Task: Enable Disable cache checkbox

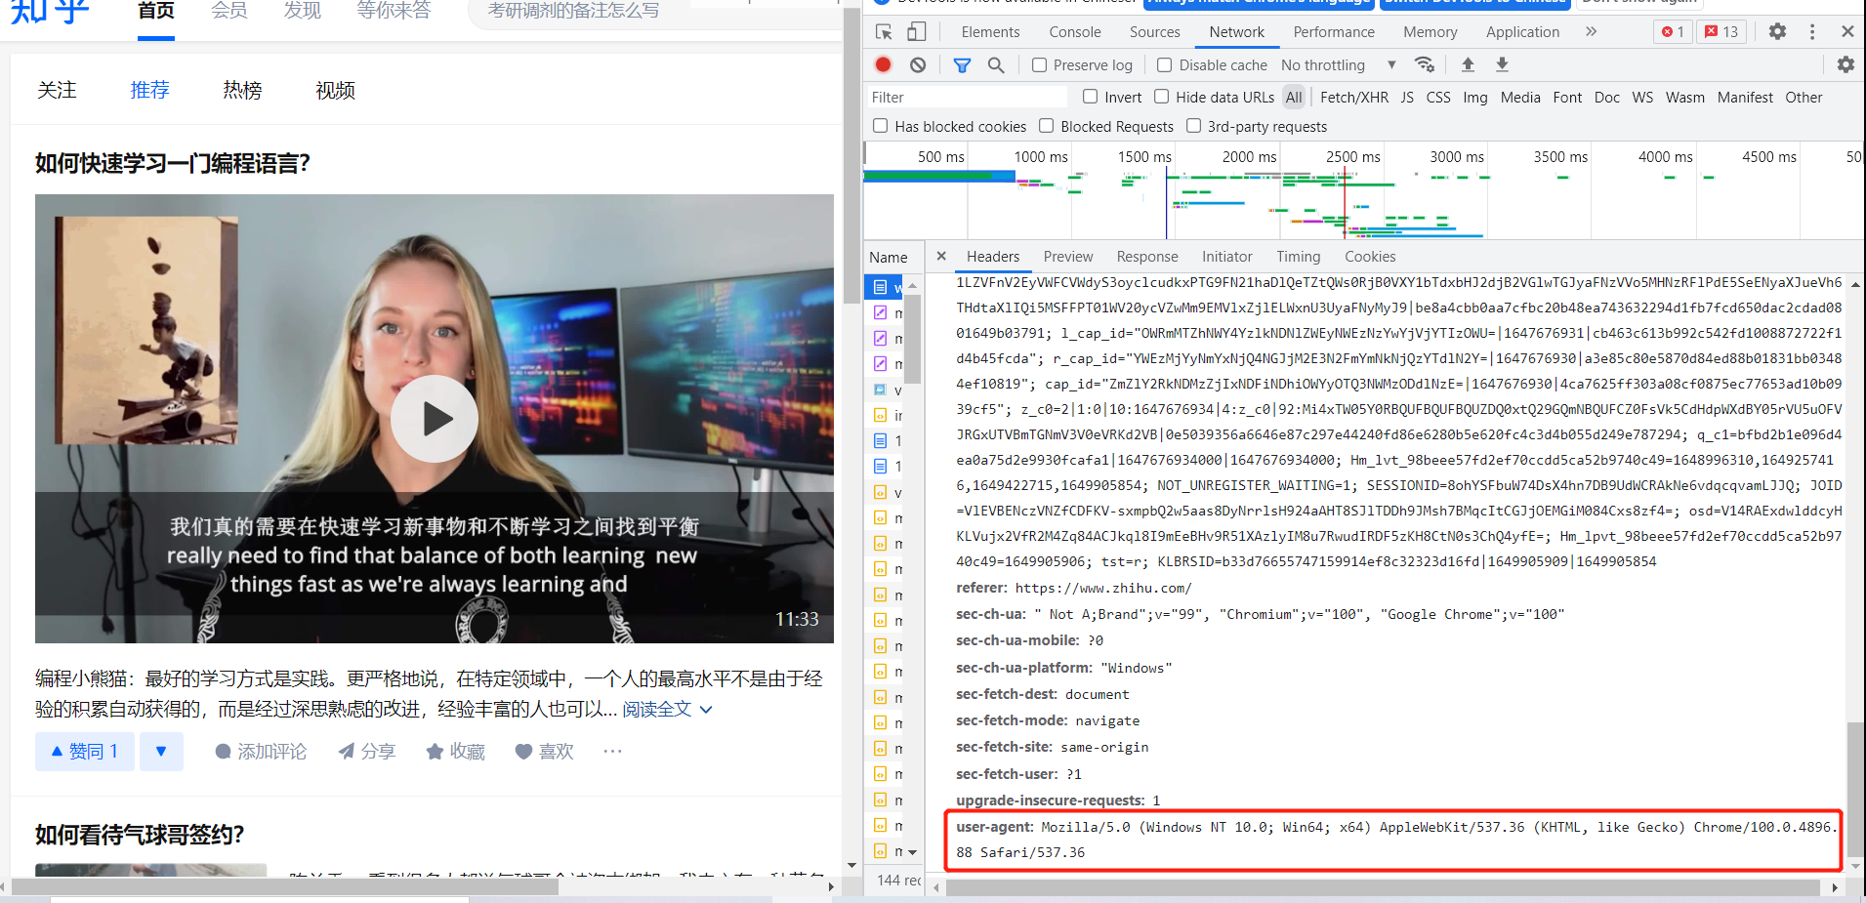Action: [x=1164, y=64]
